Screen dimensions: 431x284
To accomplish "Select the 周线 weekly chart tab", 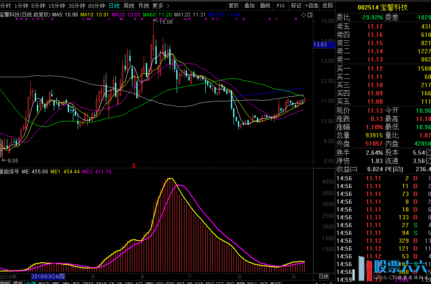I will pos(129,6).
